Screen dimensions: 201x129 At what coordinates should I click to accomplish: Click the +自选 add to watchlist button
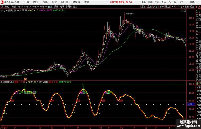pyautogui.click(x=186, y=7)
